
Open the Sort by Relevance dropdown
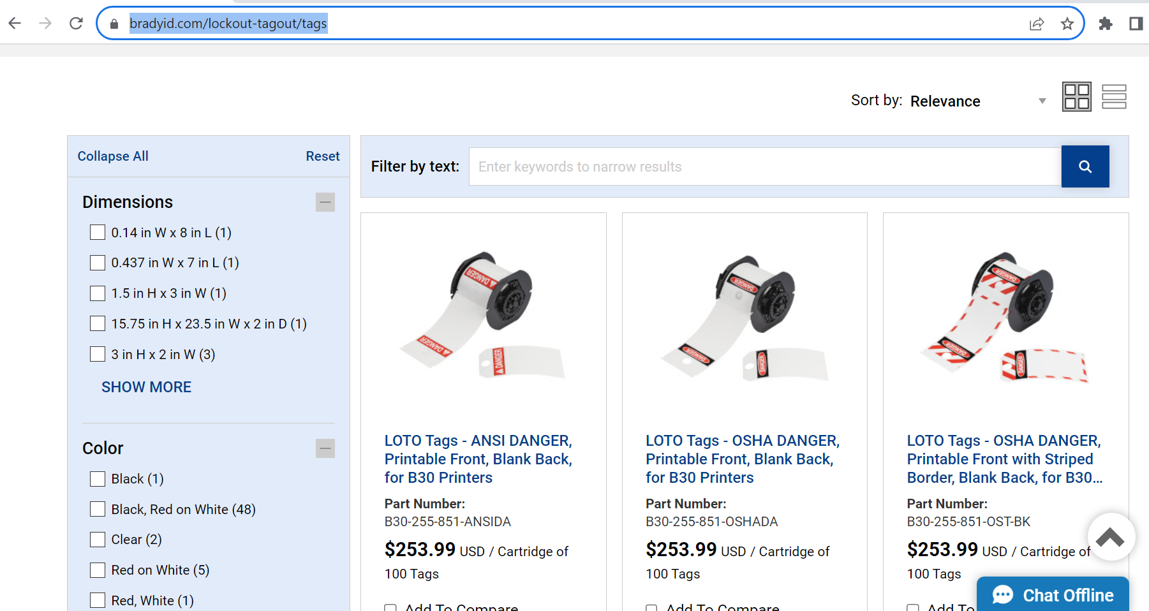[978, 101]
